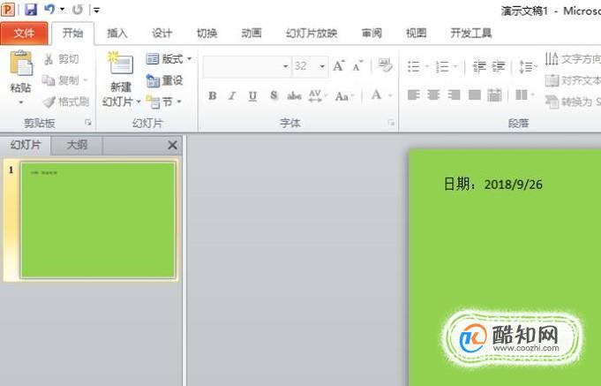Screen dimensions: 601x386
Task: Toggle justify text alignment
Action: pyautogui.click(x=475, y=95)
